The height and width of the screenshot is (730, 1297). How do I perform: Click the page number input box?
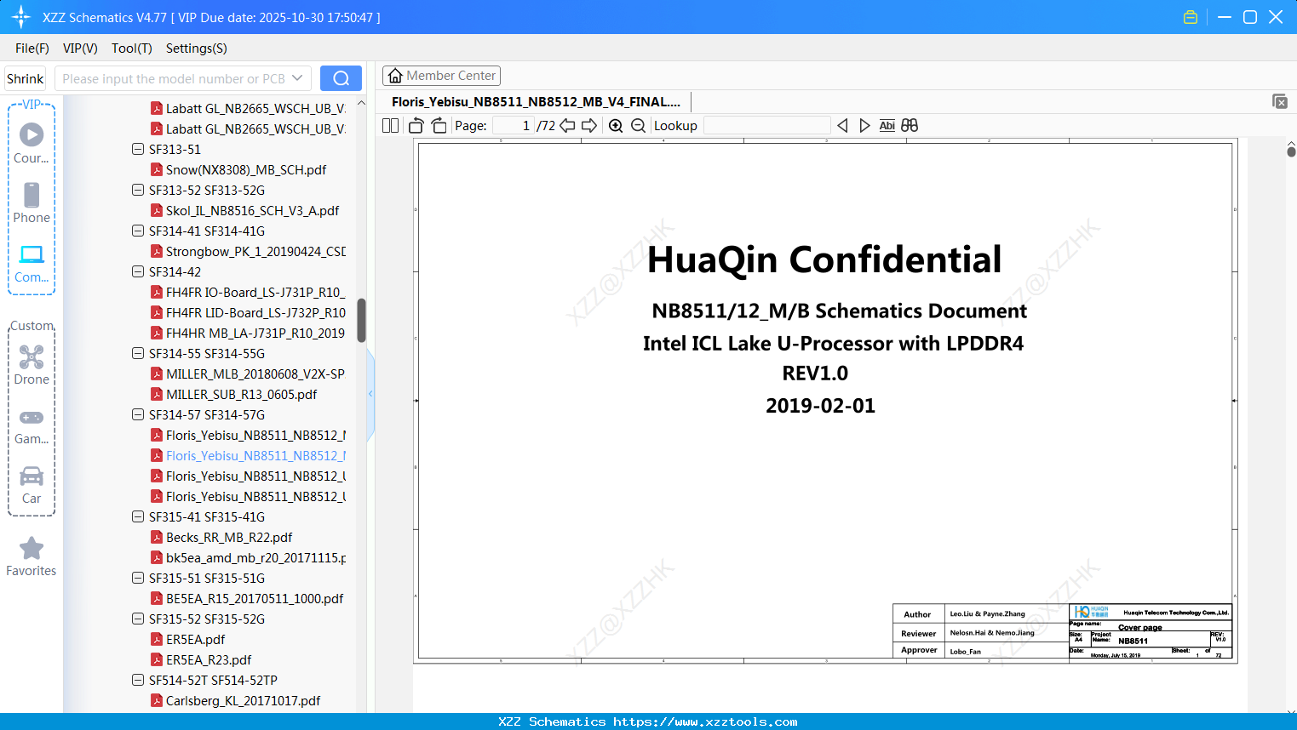[513, 125]
